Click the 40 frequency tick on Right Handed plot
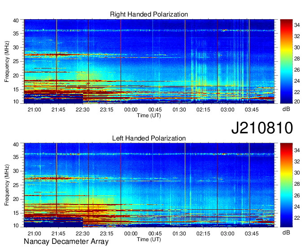The height and width of the screenshot is (247, 305). 16,21
